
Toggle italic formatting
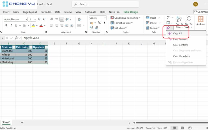tap(11, 25)
